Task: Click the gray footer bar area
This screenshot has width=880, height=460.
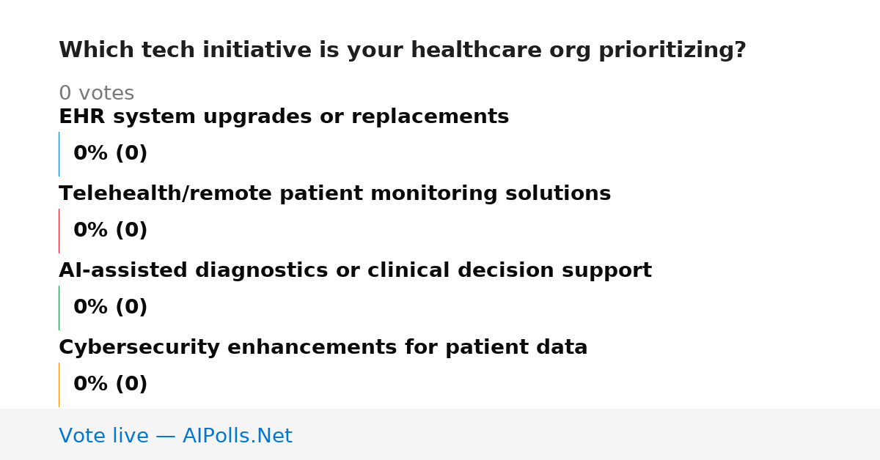Action: [440, 434]
